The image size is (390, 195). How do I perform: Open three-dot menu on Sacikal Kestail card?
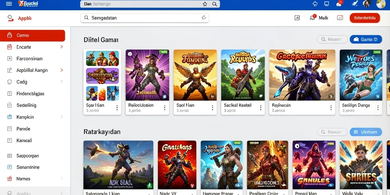pyautogui.click(x=261, y=108)
